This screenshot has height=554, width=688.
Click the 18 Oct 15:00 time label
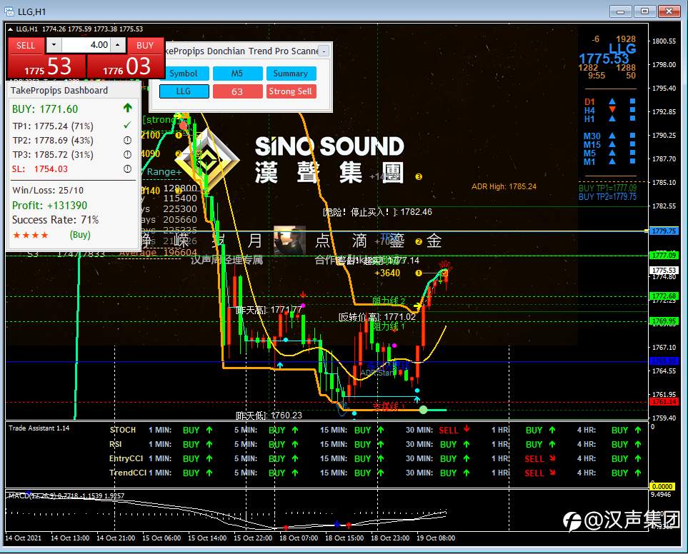[x=344, y=538]
